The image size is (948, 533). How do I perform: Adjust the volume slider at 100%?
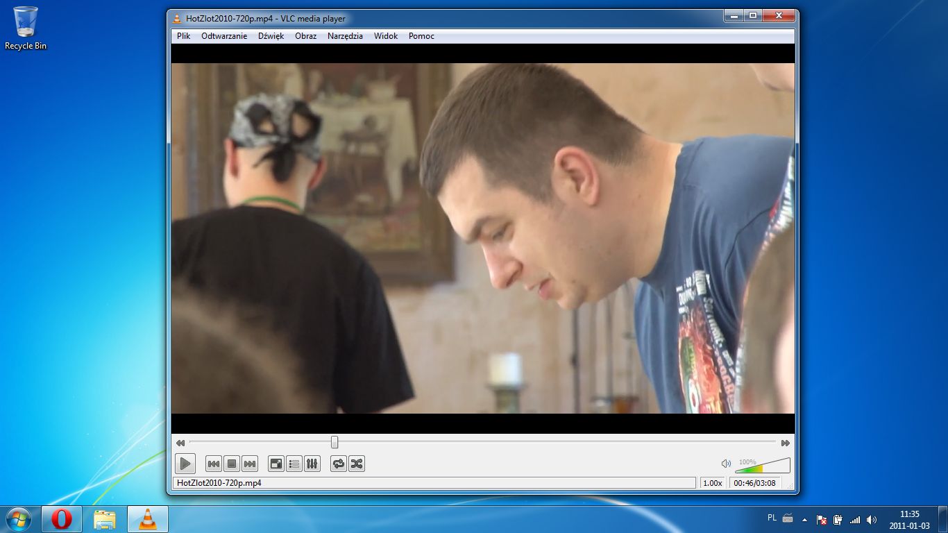(763, 465)
